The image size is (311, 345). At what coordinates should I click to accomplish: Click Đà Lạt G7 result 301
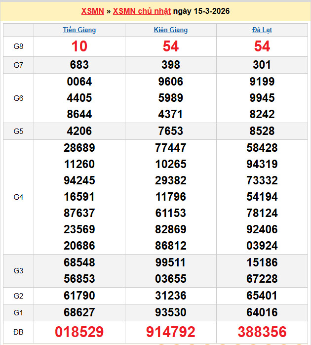(262, 65)
